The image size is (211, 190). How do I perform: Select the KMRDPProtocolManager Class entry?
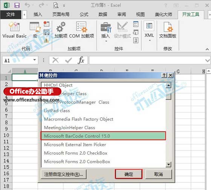click(103, 102)
